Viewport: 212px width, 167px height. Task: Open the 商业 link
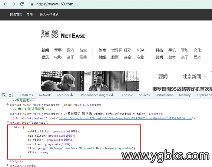tap(140, 57)
